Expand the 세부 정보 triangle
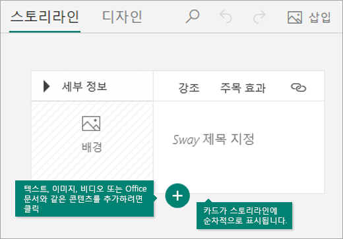Image resolution: width=343 pixels, height=239 pixels. click(x=46, y=86)
